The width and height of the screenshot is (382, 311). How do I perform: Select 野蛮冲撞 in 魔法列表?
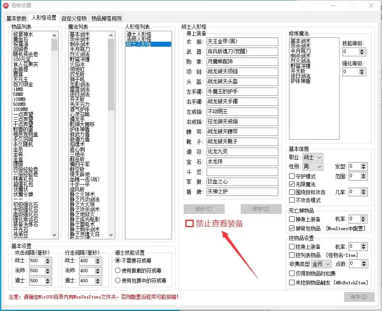80,59
